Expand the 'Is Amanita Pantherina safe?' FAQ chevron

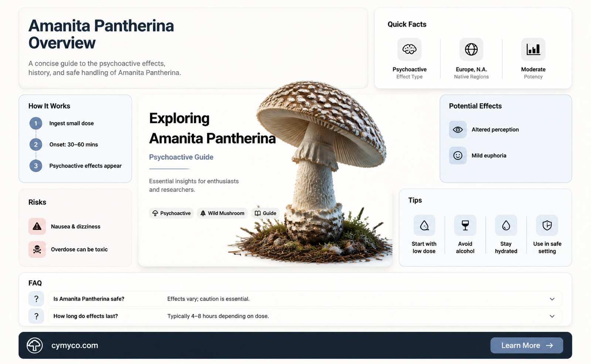point(552,299)
